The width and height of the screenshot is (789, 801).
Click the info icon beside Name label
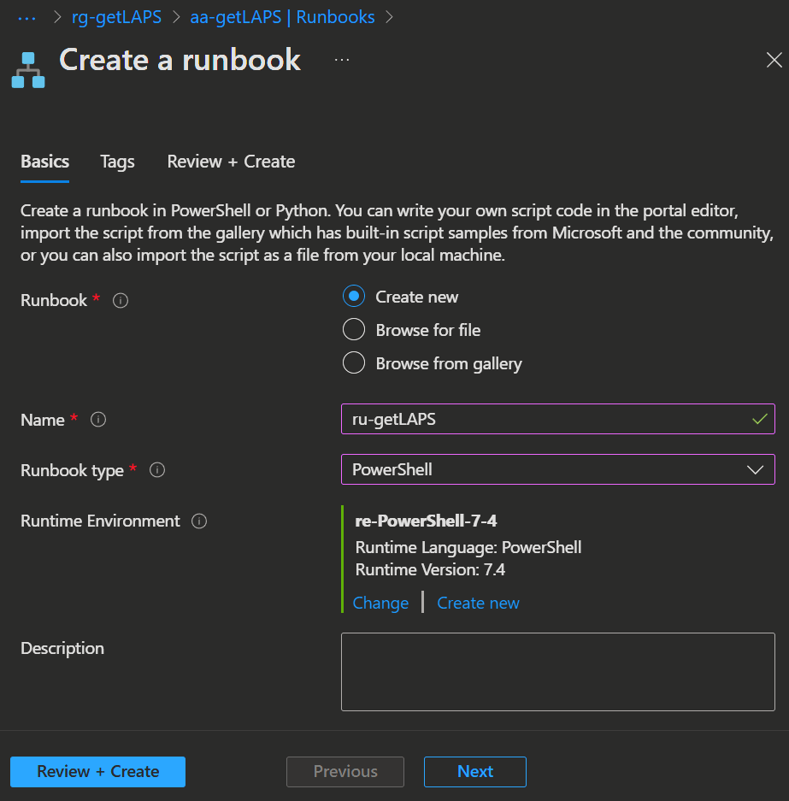[98, 420]
